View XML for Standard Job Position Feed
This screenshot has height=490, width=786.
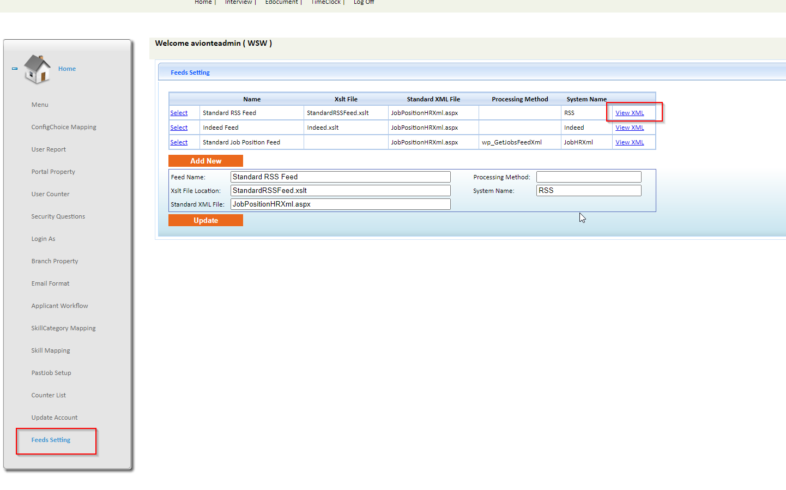click(629, 142)
